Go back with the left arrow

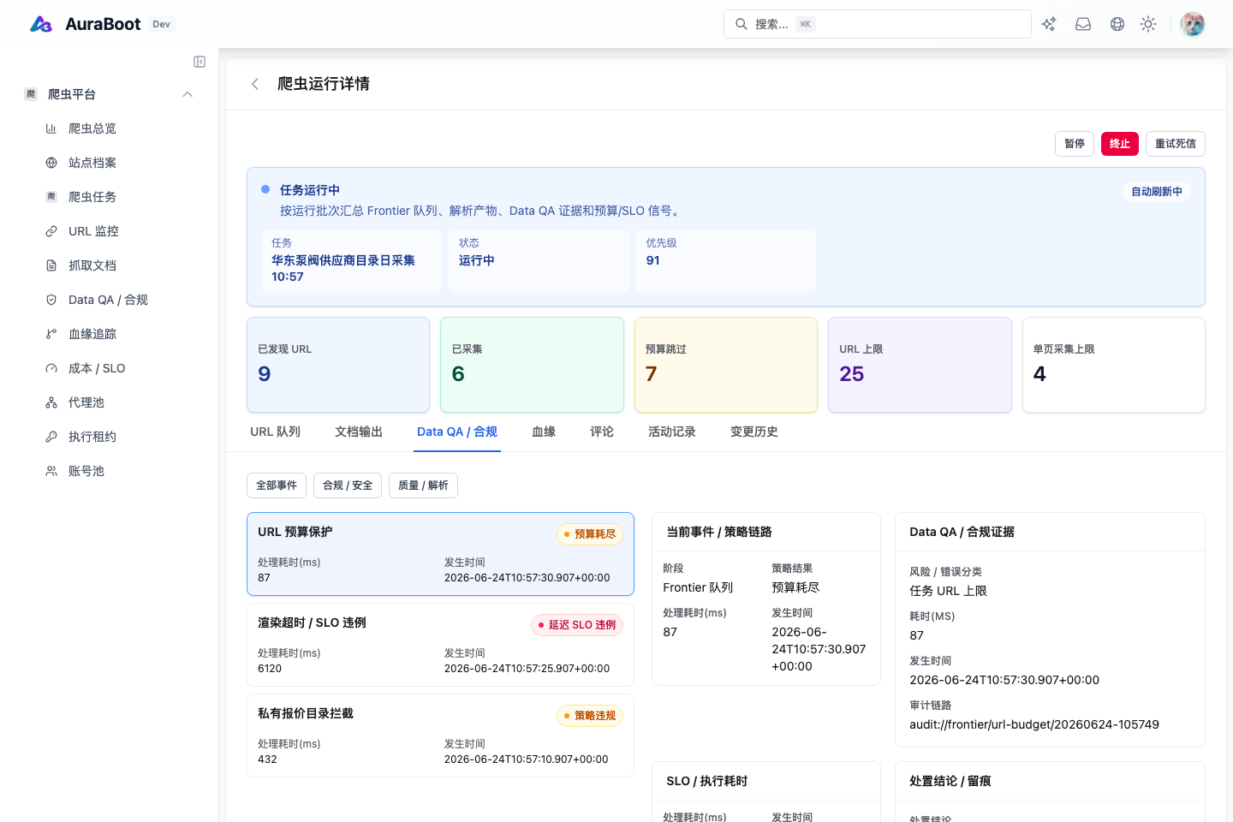pyautogui.click(x=254, y=84)
